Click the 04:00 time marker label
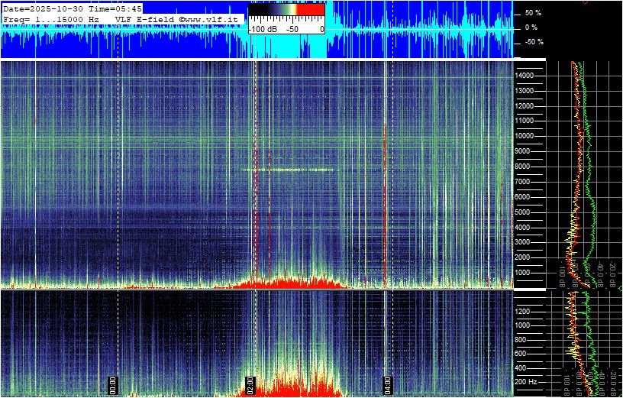The height and width of the screenshot is (398, 623). (x=387, y=384)
